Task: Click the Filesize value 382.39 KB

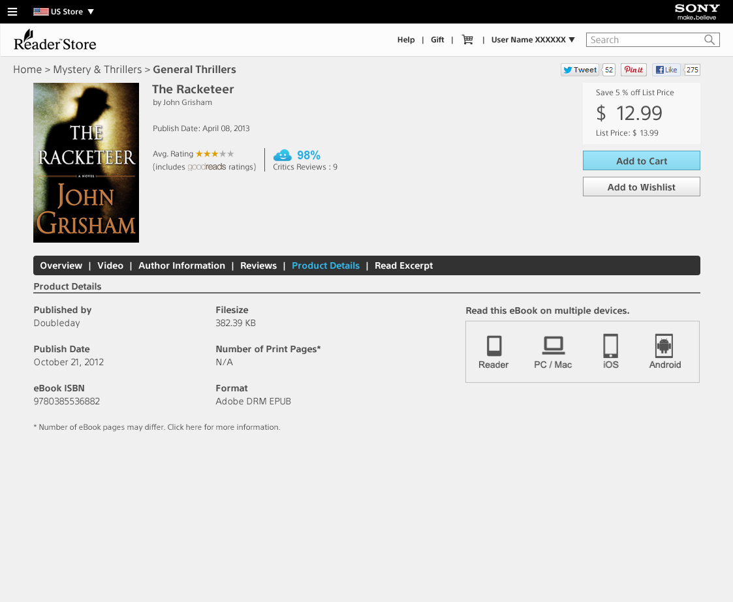Action: tap(236, 323)
